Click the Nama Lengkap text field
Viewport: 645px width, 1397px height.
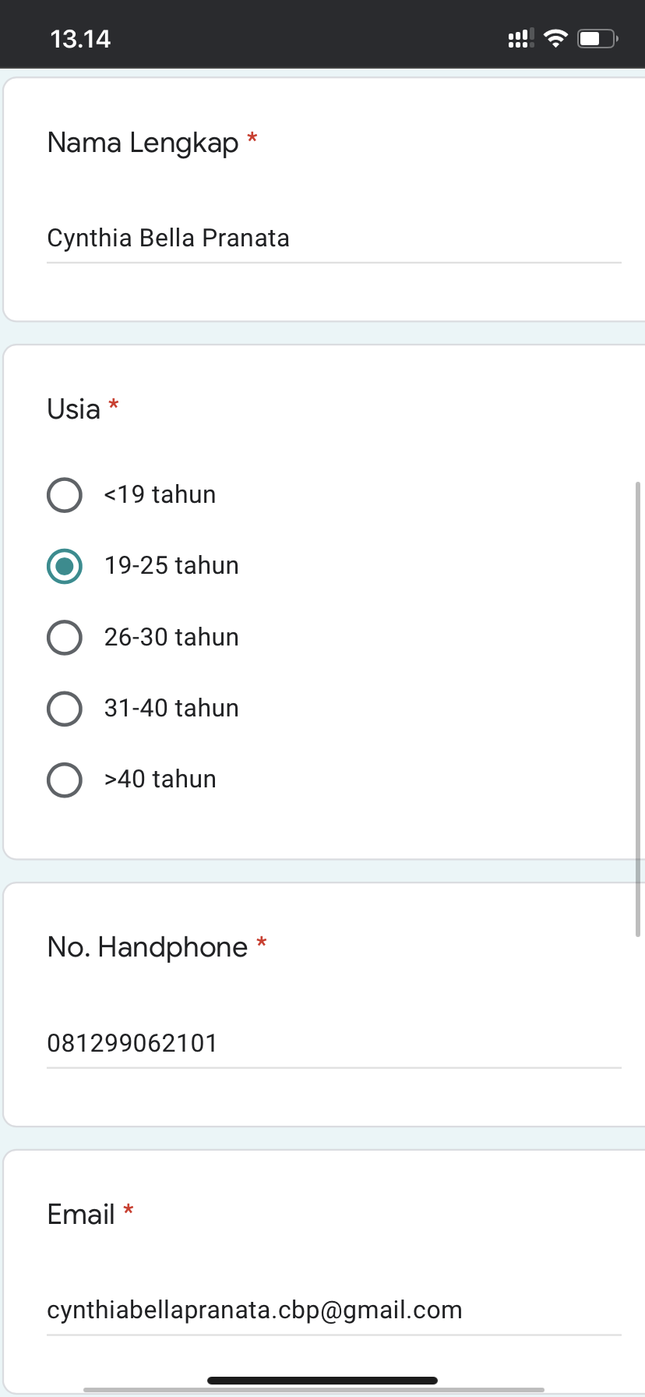(x=334, y=239)
